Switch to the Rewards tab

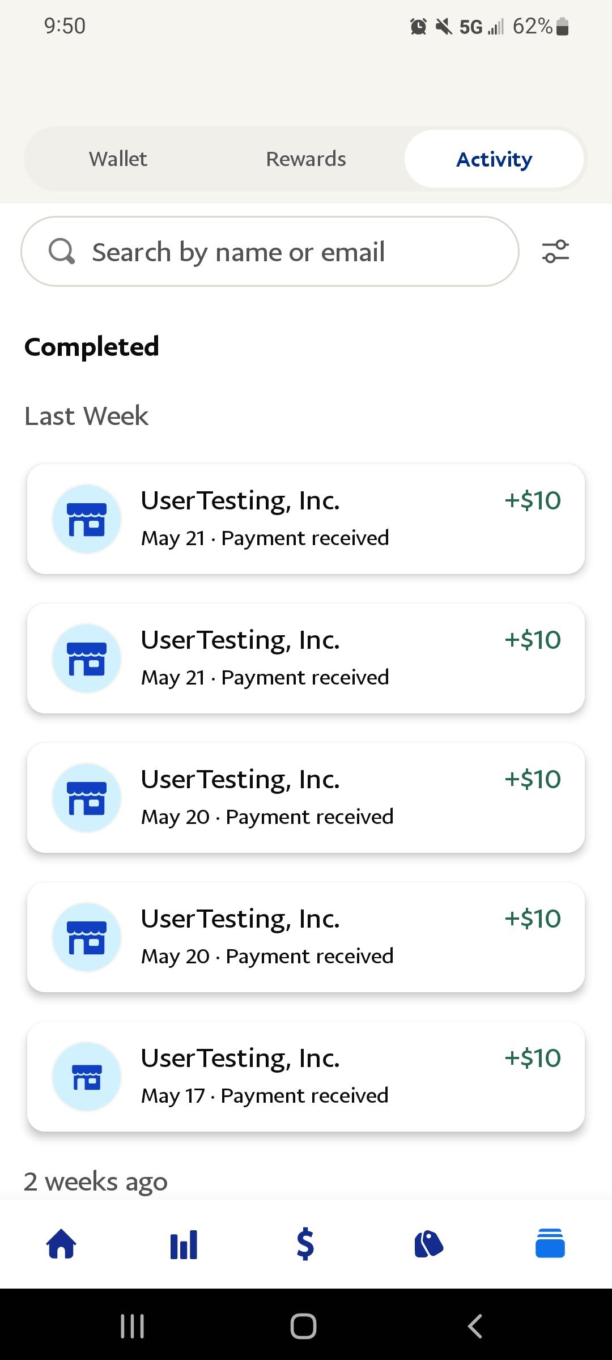tap(306, 159)
